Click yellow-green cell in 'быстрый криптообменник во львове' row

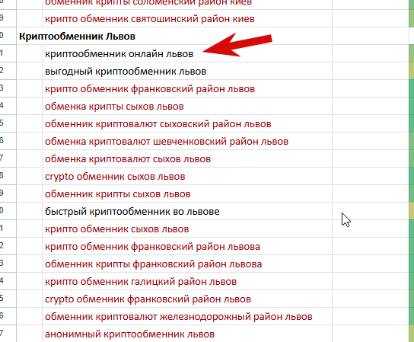click(412, 211)
